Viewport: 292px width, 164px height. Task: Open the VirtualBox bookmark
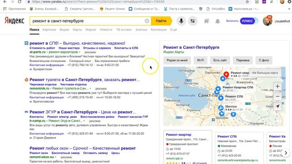pos(216,9)
